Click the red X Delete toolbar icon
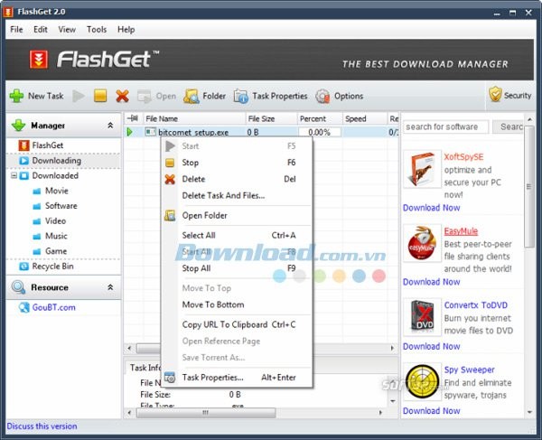The height and width of the screenshot is (440, 542). 122,96
